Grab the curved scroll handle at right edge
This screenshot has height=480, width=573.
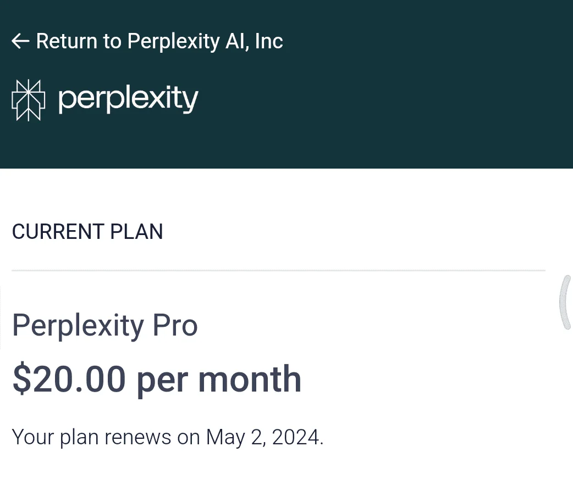[565, 303]
